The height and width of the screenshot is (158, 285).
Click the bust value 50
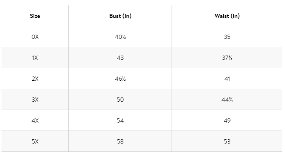point(120,100)
